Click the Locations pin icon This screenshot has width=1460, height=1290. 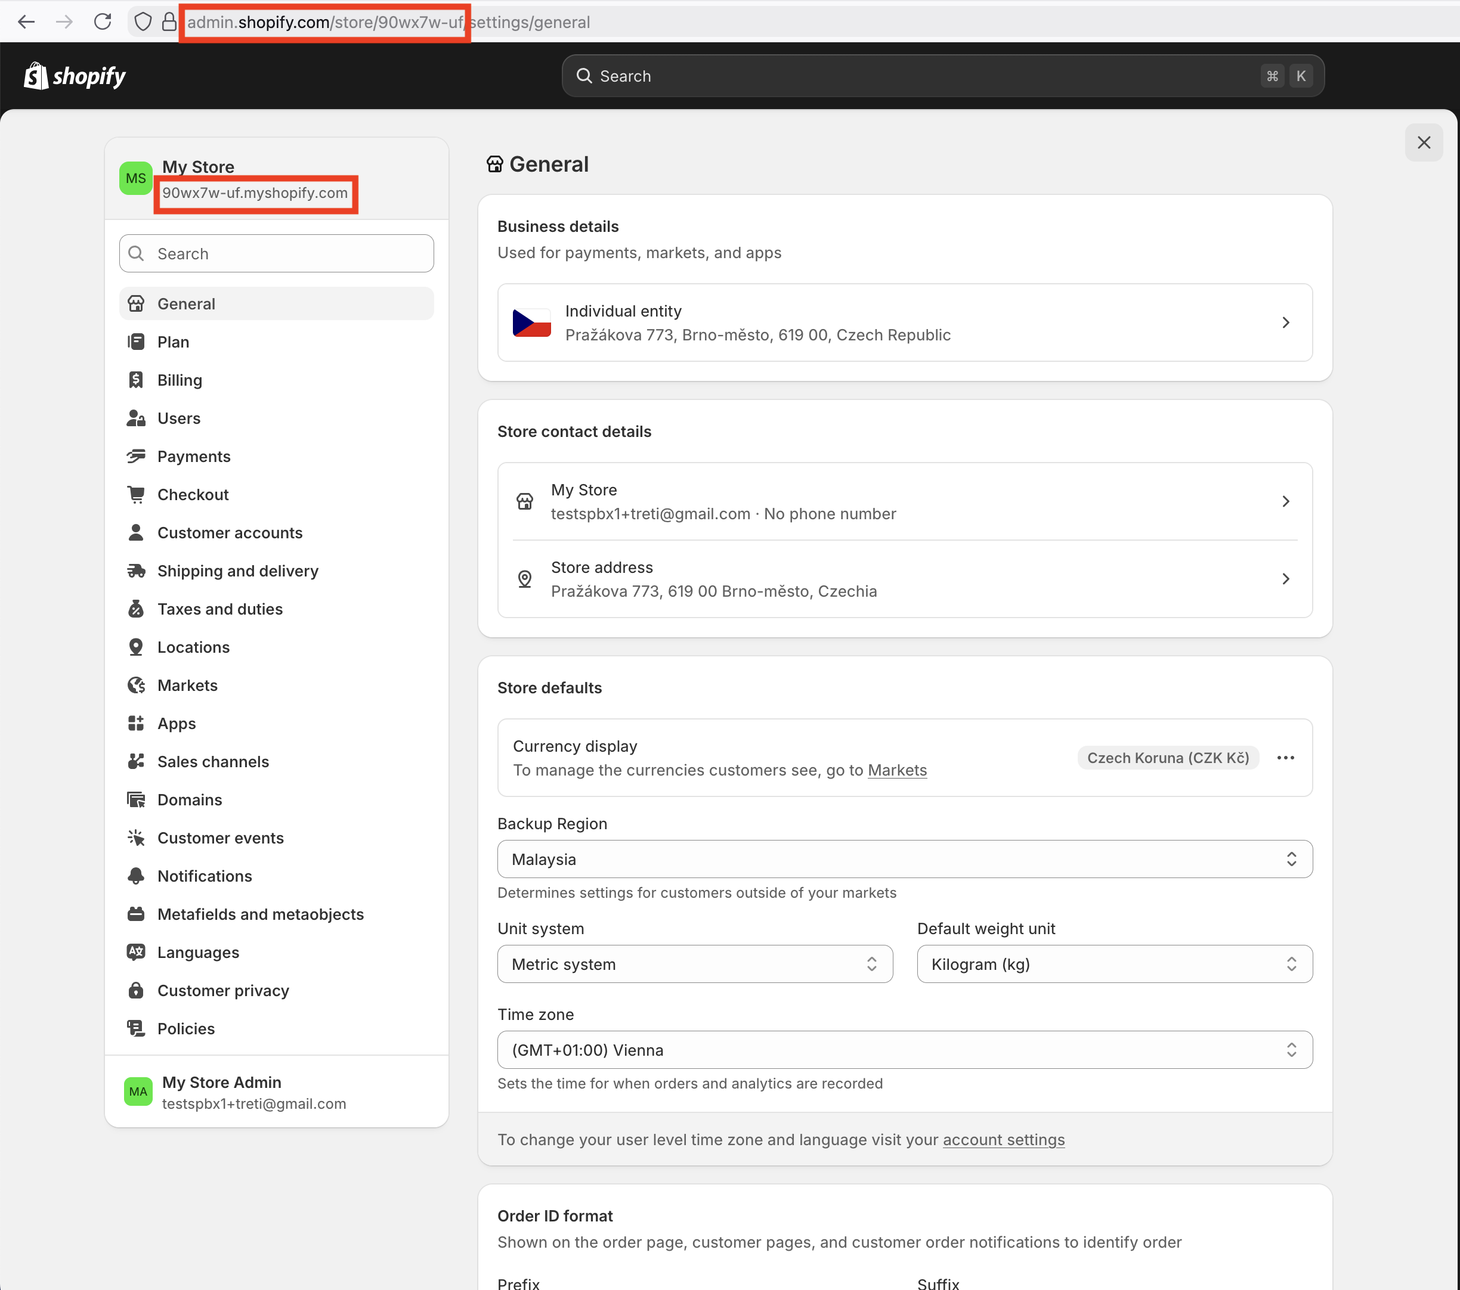(x=136, y=647)
